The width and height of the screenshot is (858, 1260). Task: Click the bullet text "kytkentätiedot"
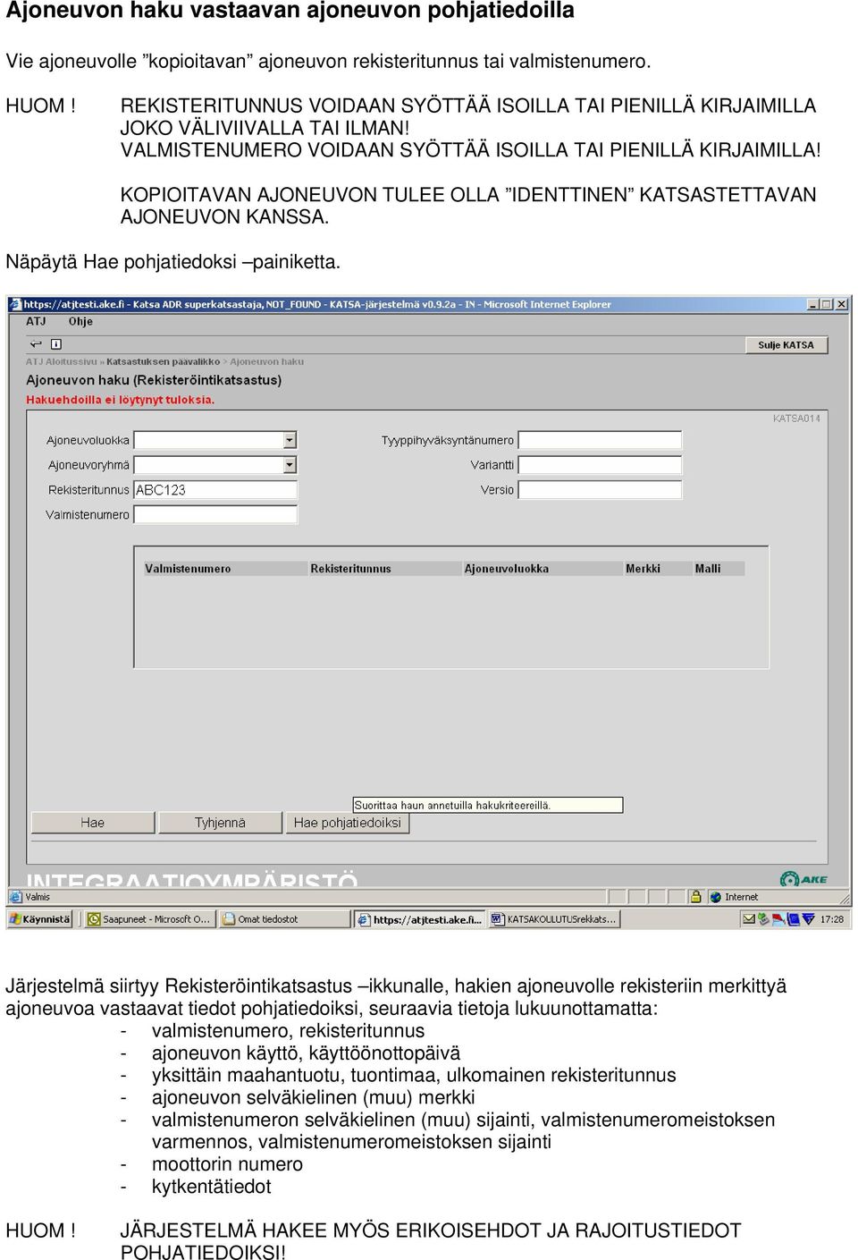212,1187
